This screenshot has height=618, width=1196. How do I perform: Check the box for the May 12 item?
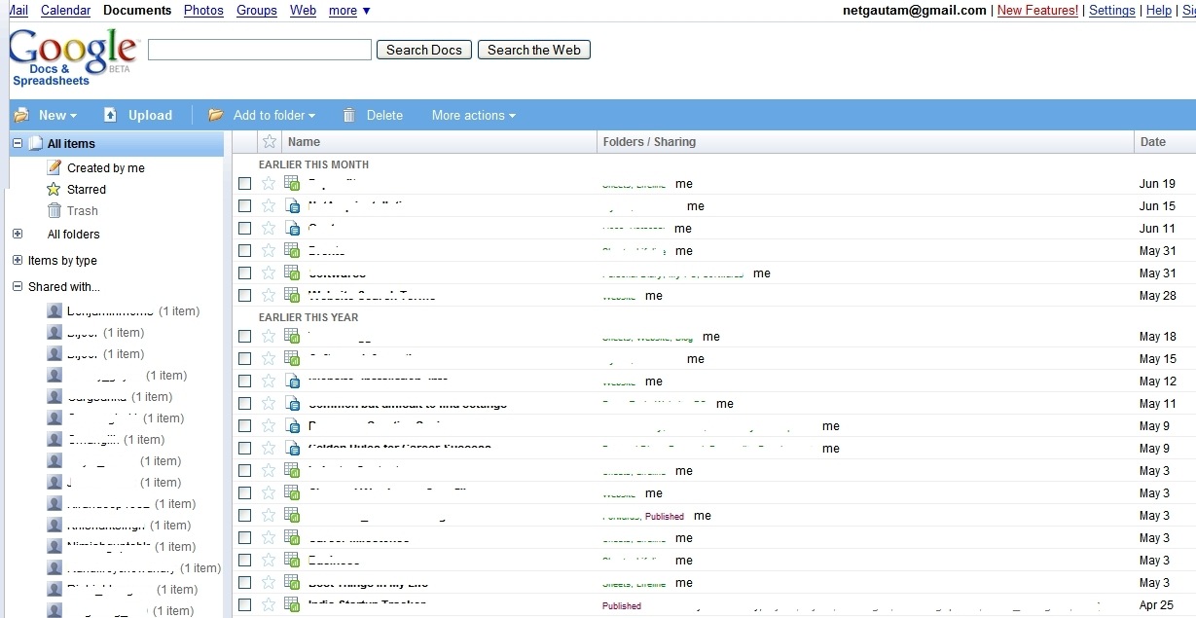click(x=244, y=381)
